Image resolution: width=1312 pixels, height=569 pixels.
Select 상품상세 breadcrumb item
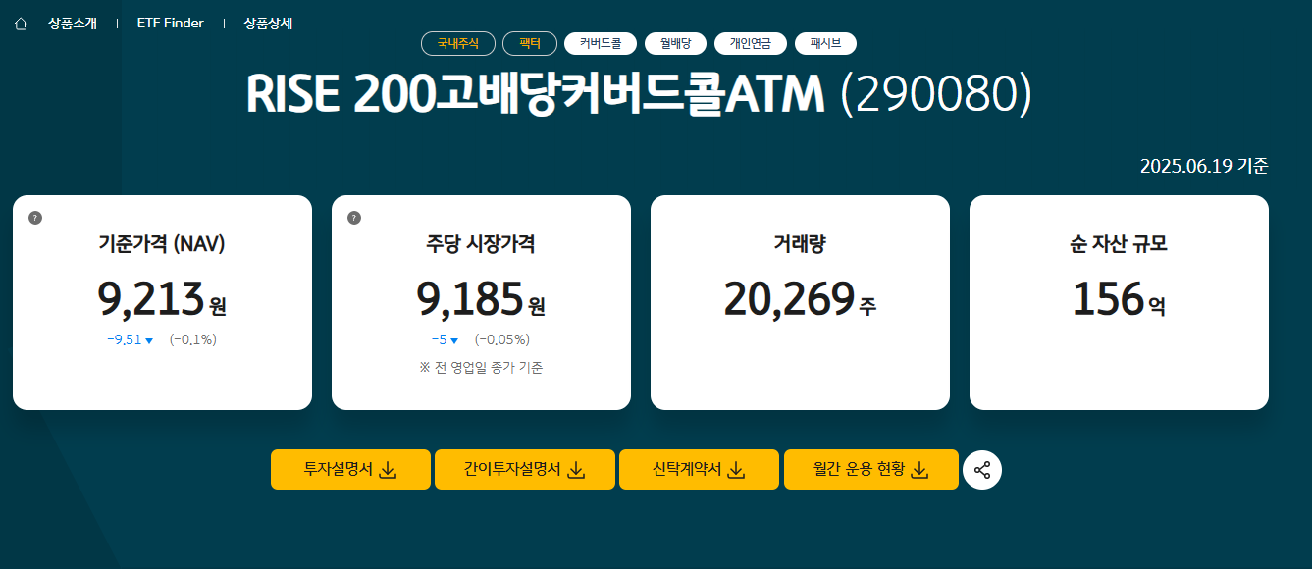(268, 24)
